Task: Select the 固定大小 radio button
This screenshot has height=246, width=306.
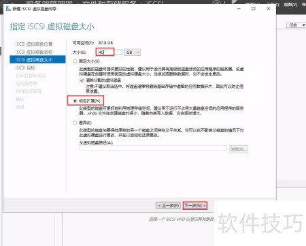Action: pos(75,61)
